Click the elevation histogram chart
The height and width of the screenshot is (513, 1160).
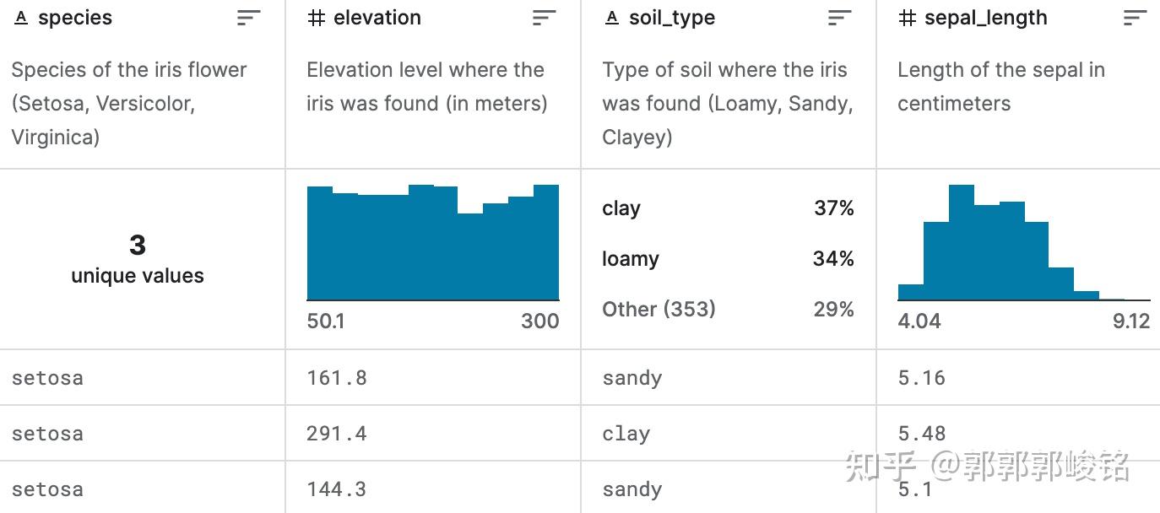click(433, 243)
